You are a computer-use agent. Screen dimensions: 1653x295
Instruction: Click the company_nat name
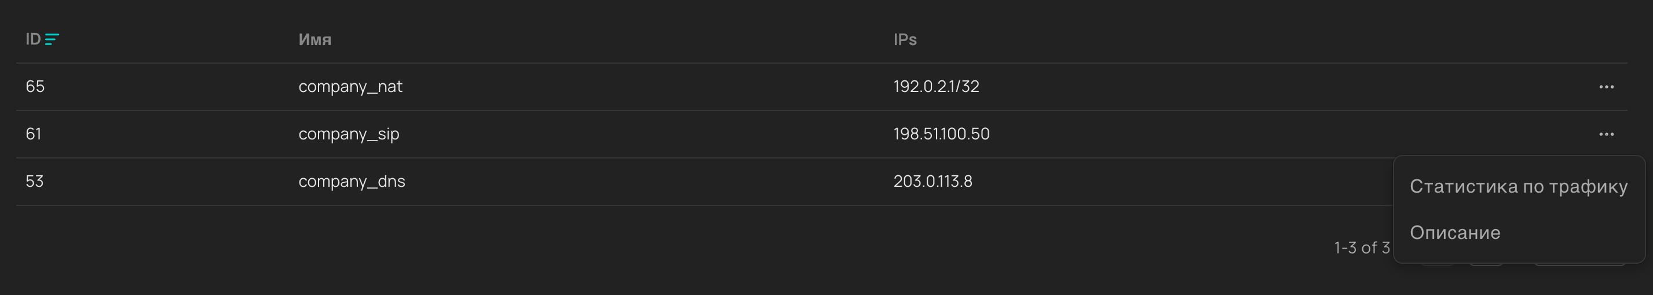point(350,87)
